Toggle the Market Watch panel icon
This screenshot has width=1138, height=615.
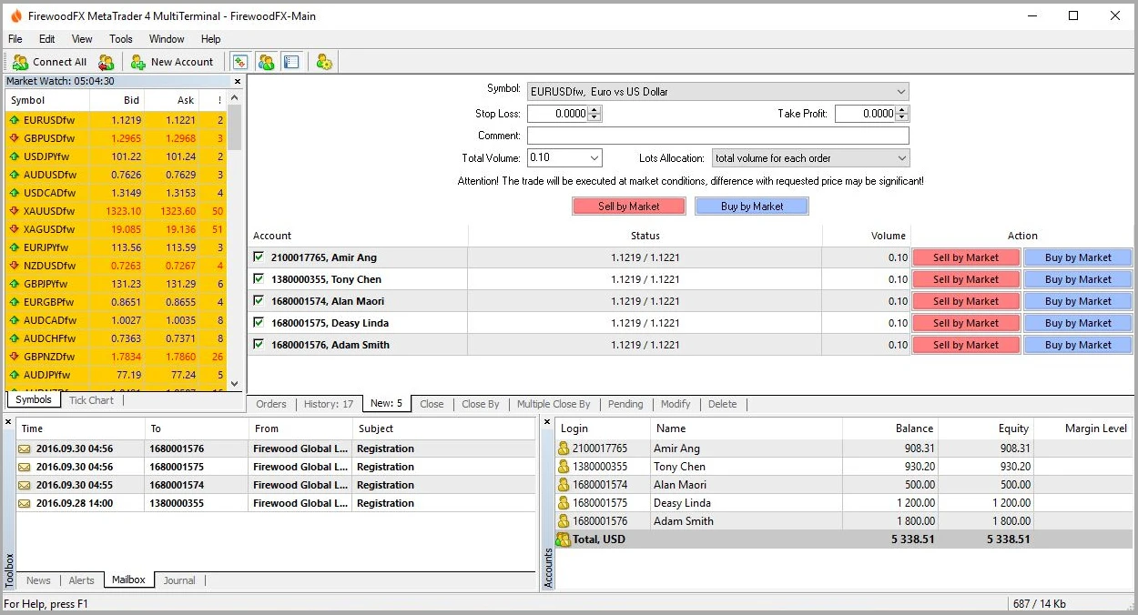pos(239,61)
